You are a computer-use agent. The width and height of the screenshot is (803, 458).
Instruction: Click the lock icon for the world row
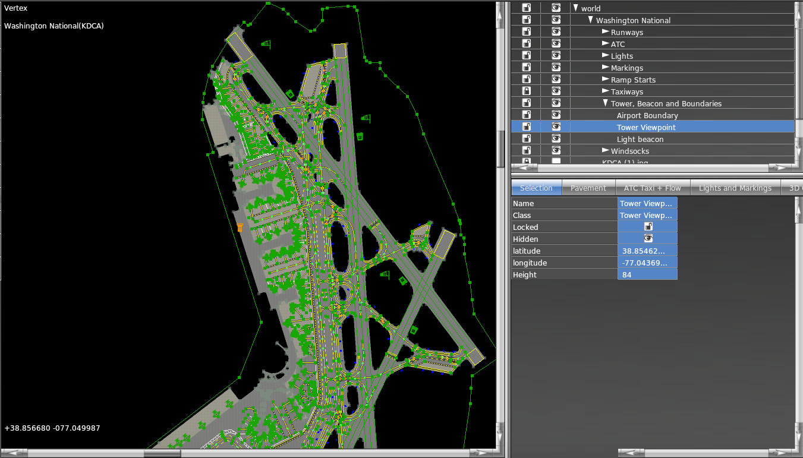(x=526, y=8)
